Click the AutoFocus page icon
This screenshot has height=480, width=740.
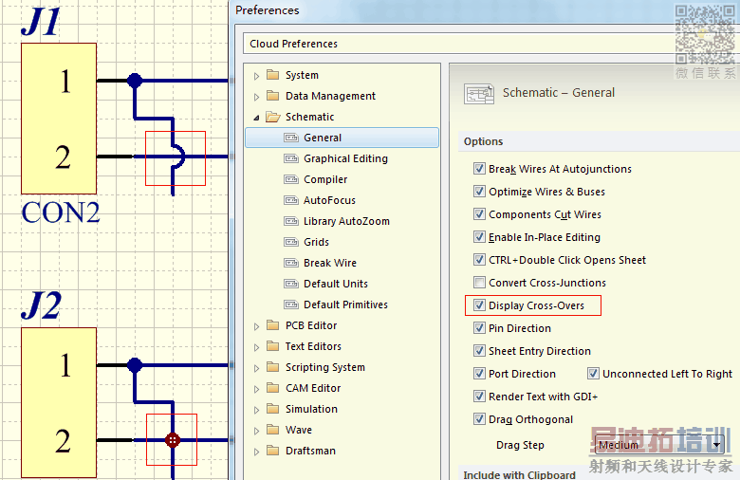[x=290, y=200]
